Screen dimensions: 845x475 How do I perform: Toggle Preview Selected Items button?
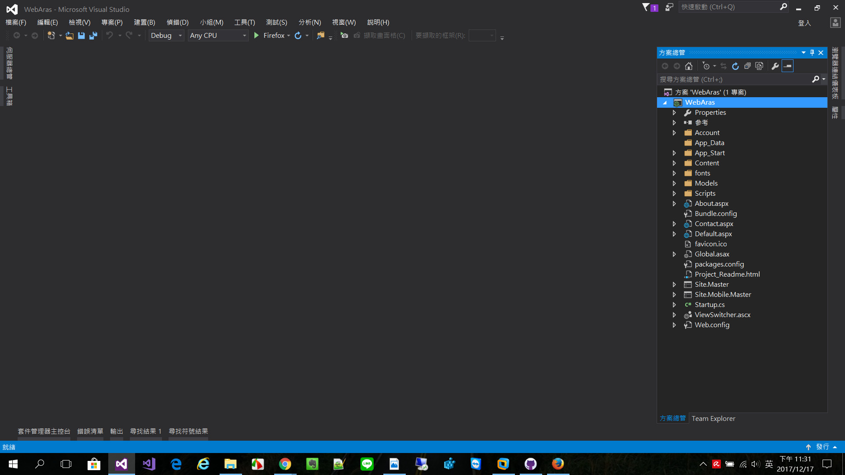788,66
